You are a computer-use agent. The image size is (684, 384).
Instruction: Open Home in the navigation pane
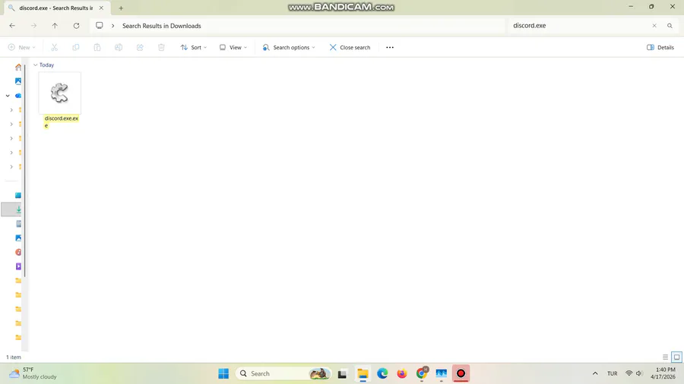[18, 67]
